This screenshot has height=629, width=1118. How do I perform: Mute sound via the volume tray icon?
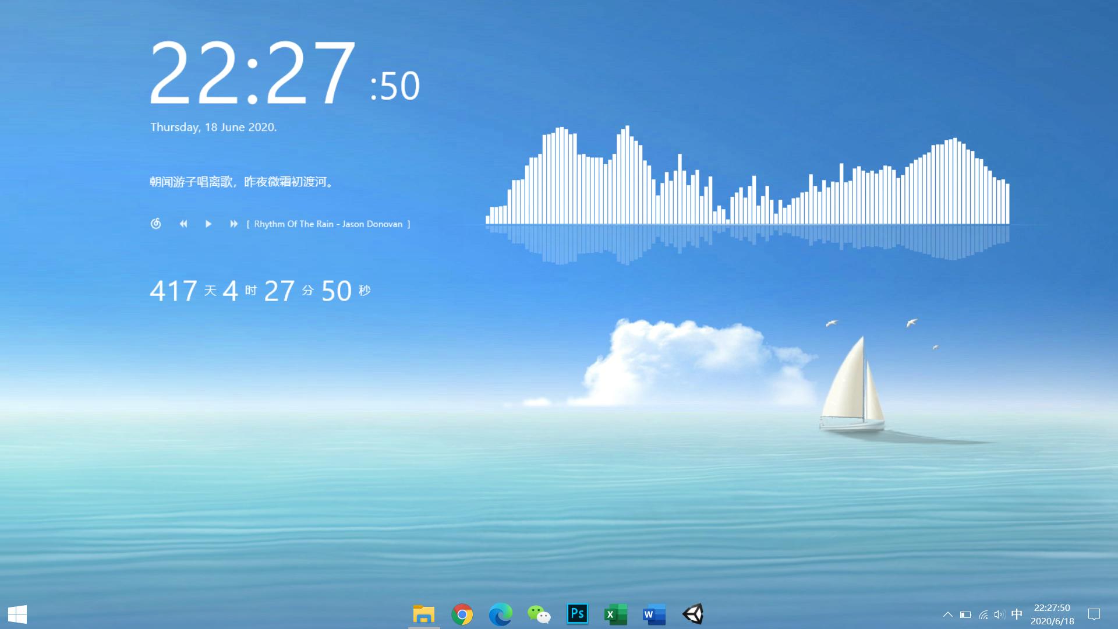(x=999, y=614)
